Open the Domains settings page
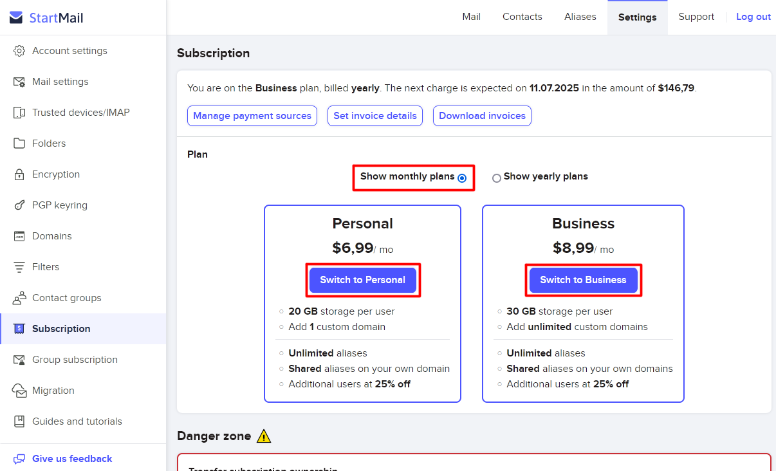Image resolution: width=776 pixels, height=471 pixels. 83,236
